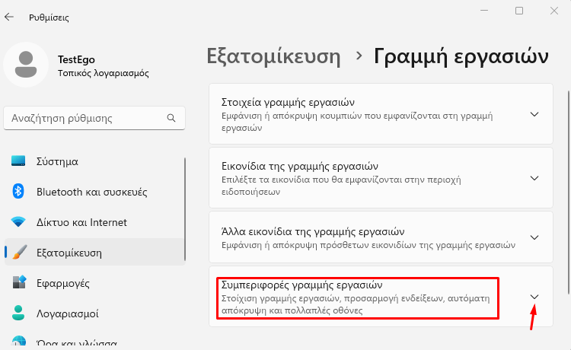
Task: Click Εικονίδια της γραμμής εργασιών heading
Action: tap(300, 167)
